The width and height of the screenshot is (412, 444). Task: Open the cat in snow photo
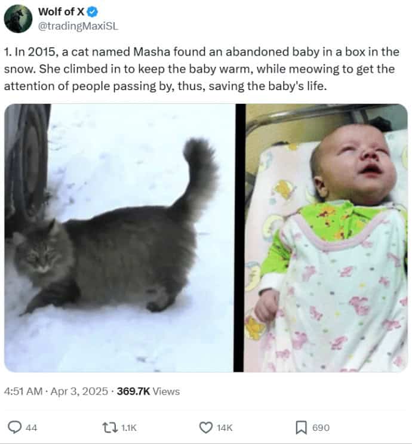[x=119, y=239]
